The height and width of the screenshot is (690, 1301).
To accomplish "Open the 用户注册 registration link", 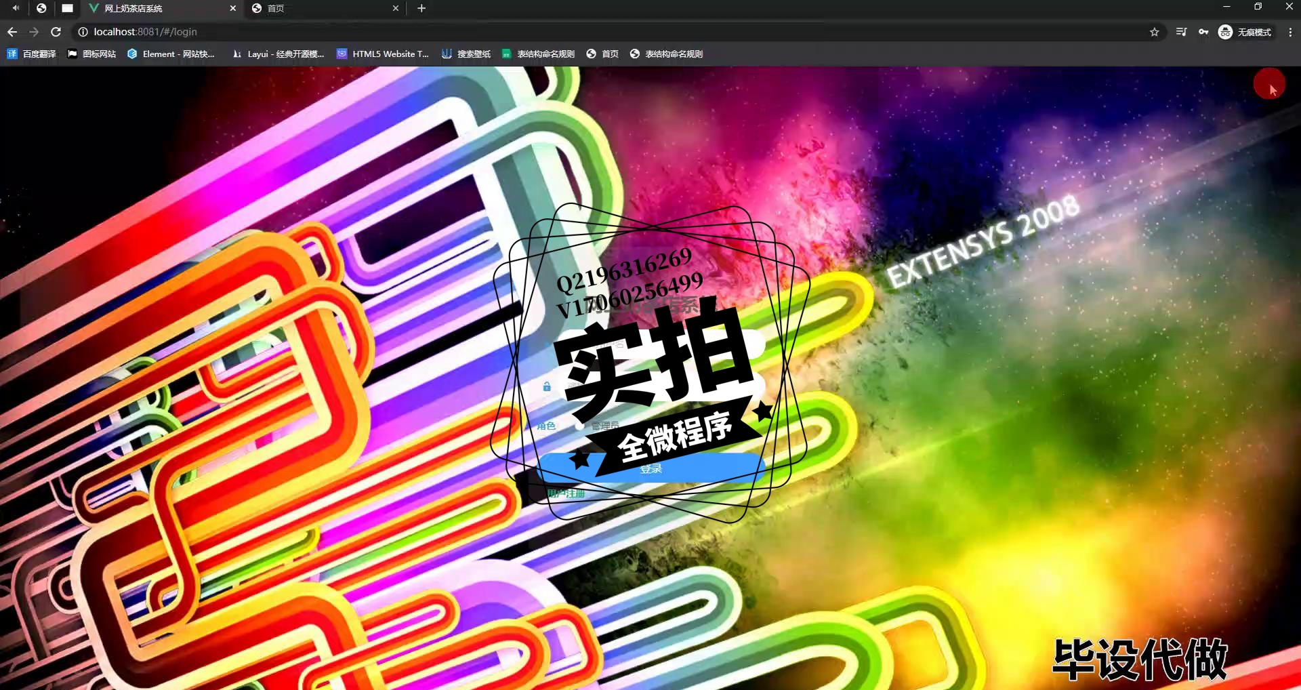I will [x=566, y=493].
